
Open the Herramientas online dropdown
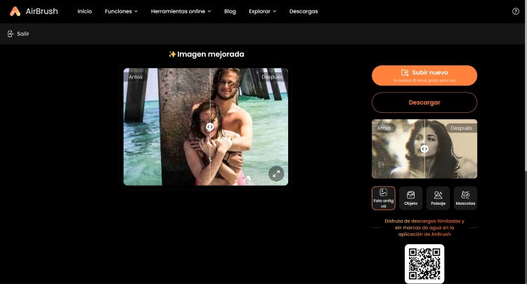181,11
